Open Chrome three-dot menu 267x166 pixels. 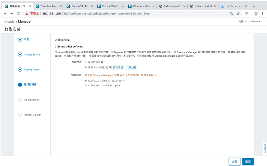pyautogui.click(x=263, y=14)
